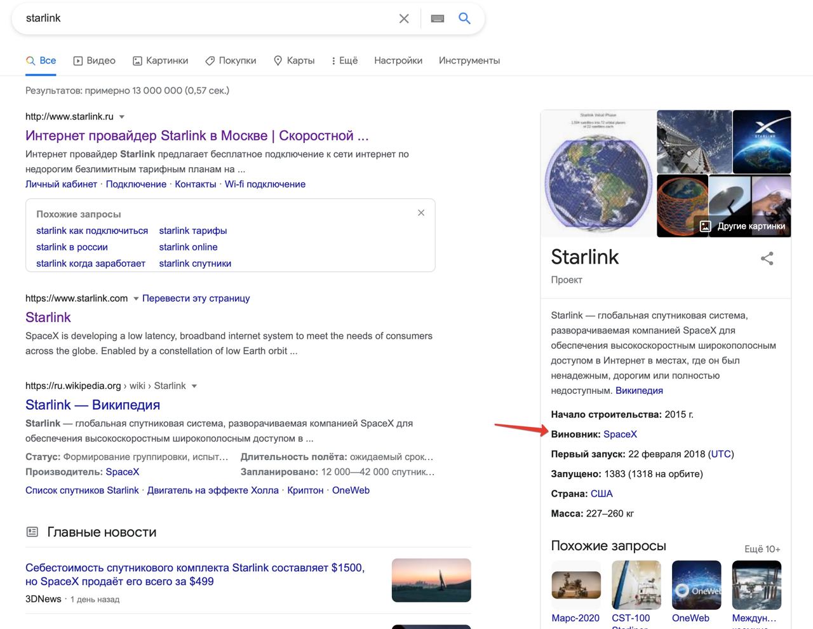This screenshot has height=629, width=813.
Task: Open the on-screen keyboard icon
Action: 438,18
